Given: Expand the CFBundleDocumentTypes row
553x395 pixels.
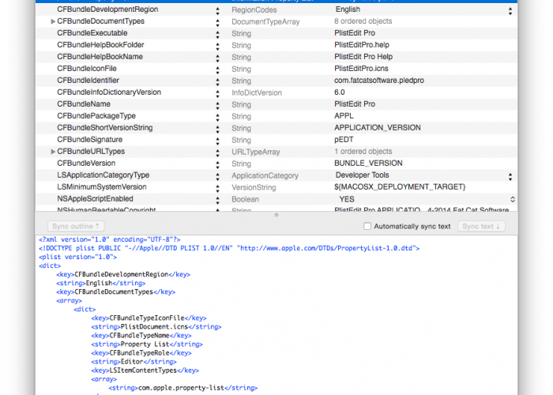Looking at the screenshot, I should point(53,21).
